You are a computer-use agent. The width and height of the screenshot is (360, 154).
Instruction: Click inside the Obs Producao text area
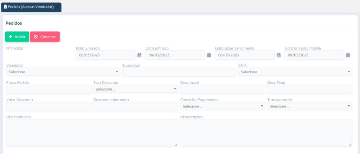[92, 133]
